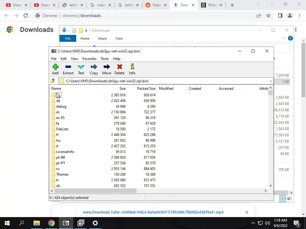Open Chrome three-dot menu
The width and height of the screenshot is (306, 229).
299,16
